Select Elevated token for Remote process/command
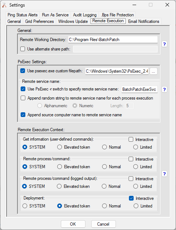176x230 pixels. click(x=59, y=167)
